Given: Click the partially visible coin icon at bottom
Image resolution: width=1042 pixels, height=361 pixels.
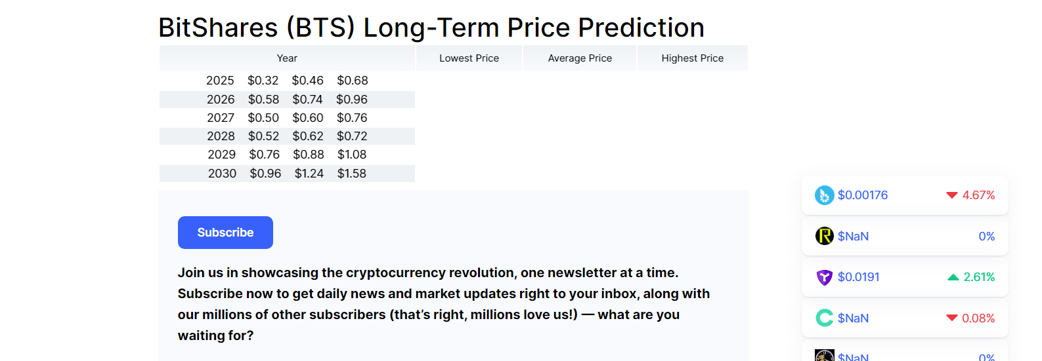Looking at the screenshot, I should click(825, 356).
